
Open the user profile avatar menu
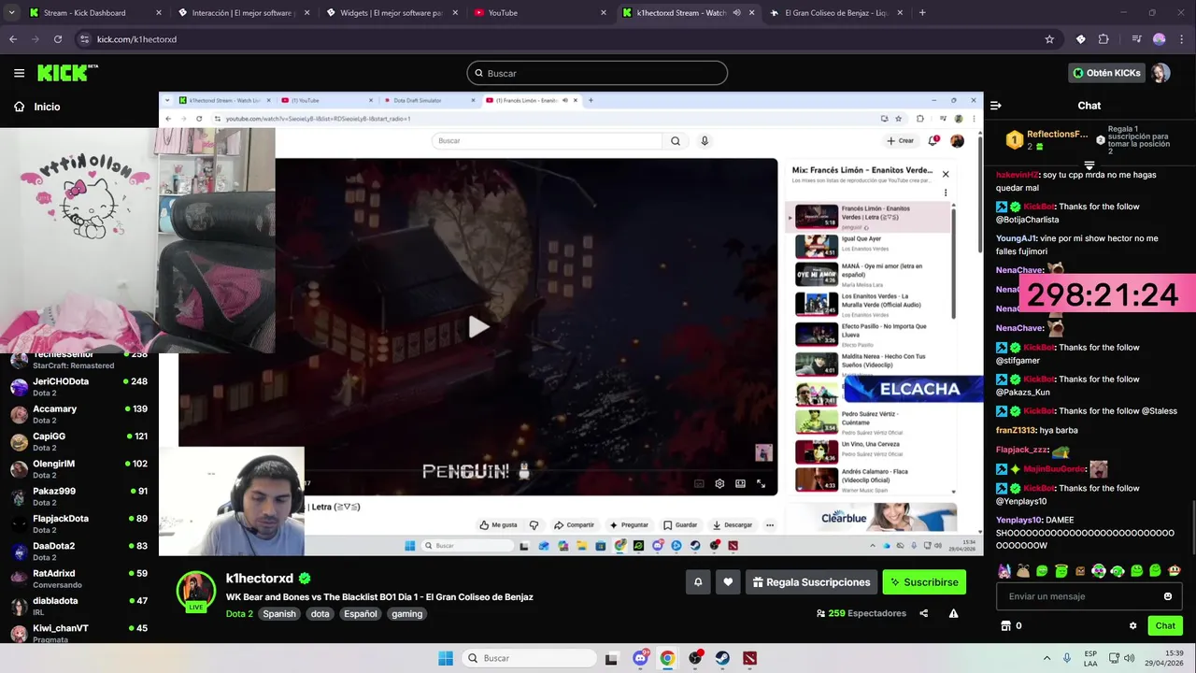(x=1160, y=73)
